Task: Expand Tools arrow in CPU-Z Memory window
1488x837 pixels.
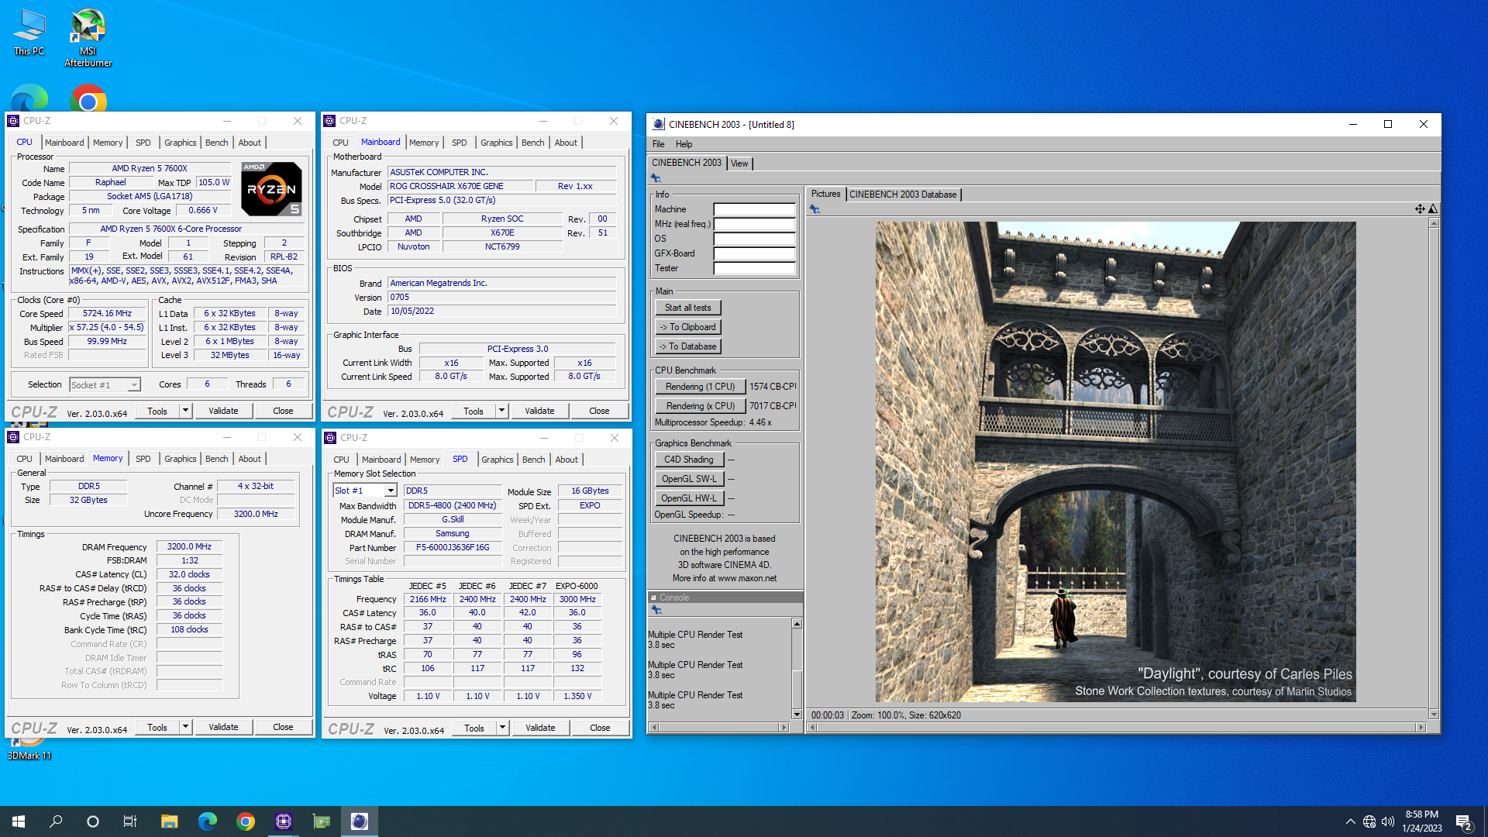Action: (x=185, y=727)
